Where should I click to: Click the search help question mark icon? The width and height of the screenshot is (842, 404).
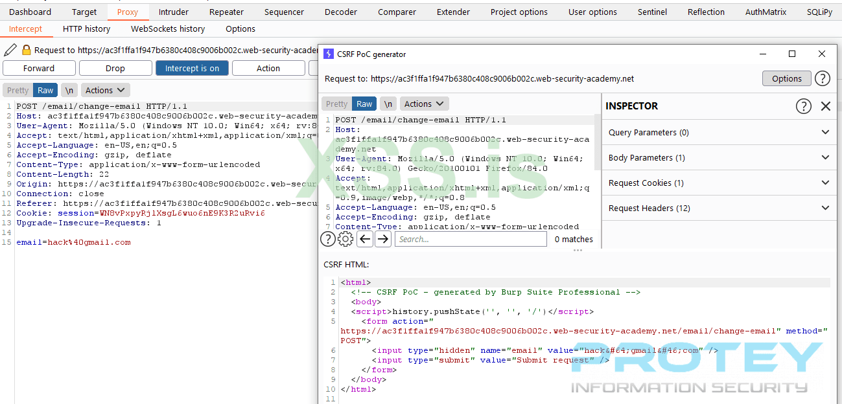pos(328,239)
